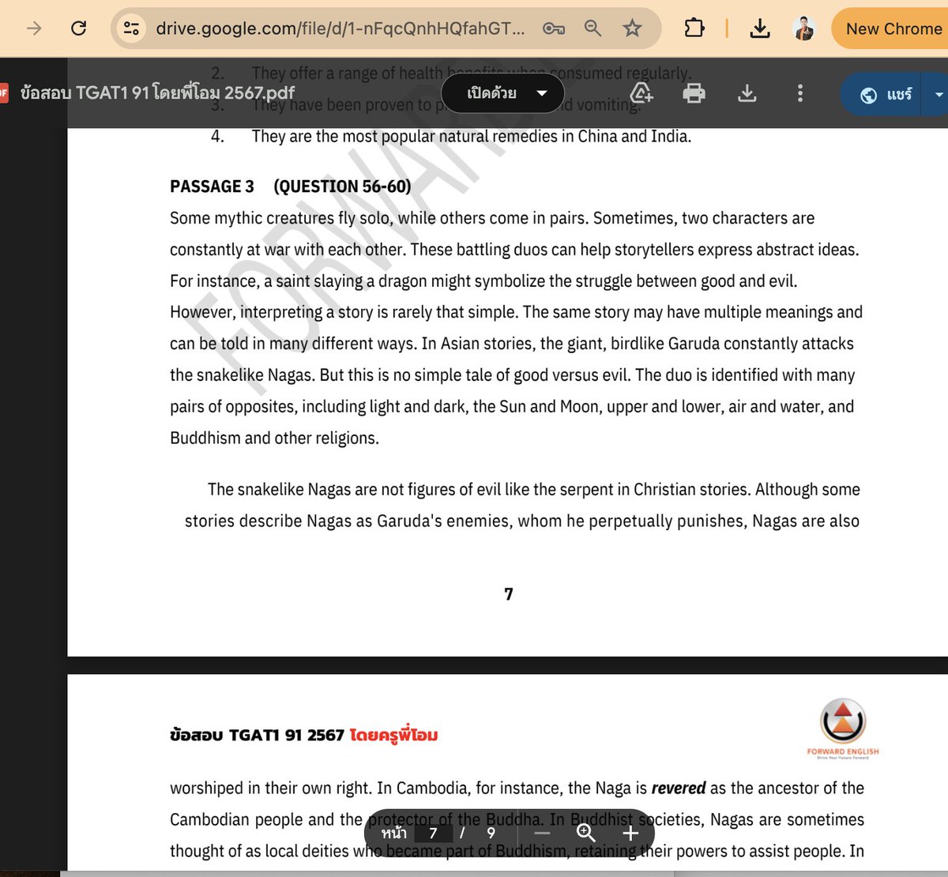Click the drive.google.com address bar URL
948x877 pixels.
pos(340,28)
